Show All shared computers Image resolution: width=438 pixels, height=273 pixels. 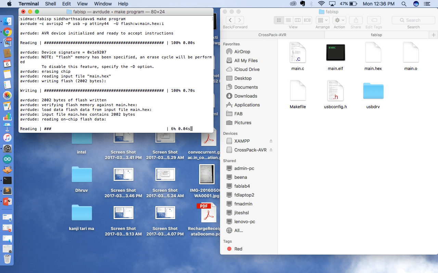click(x=239, y=230)
